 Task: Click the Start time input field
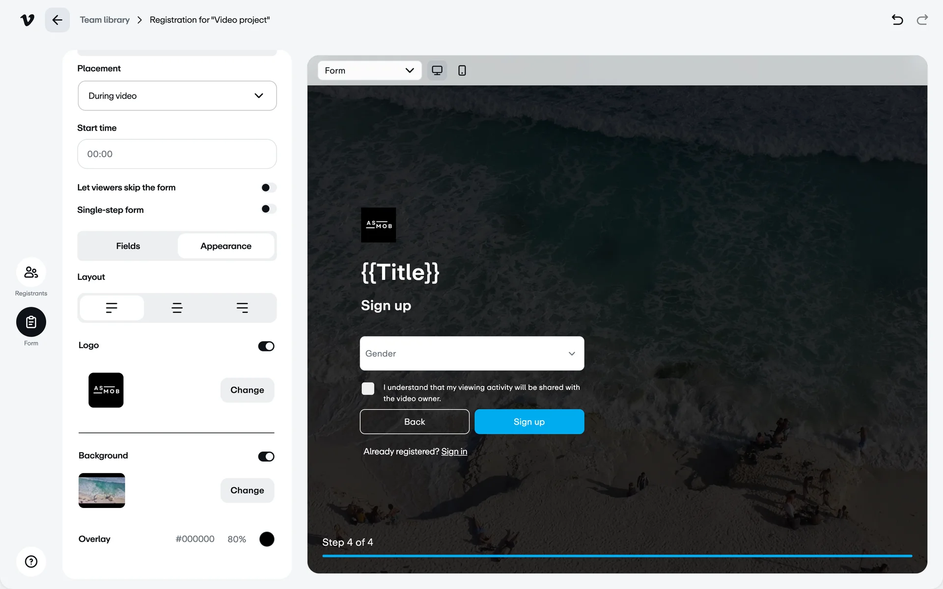click(x=177, y=154)
